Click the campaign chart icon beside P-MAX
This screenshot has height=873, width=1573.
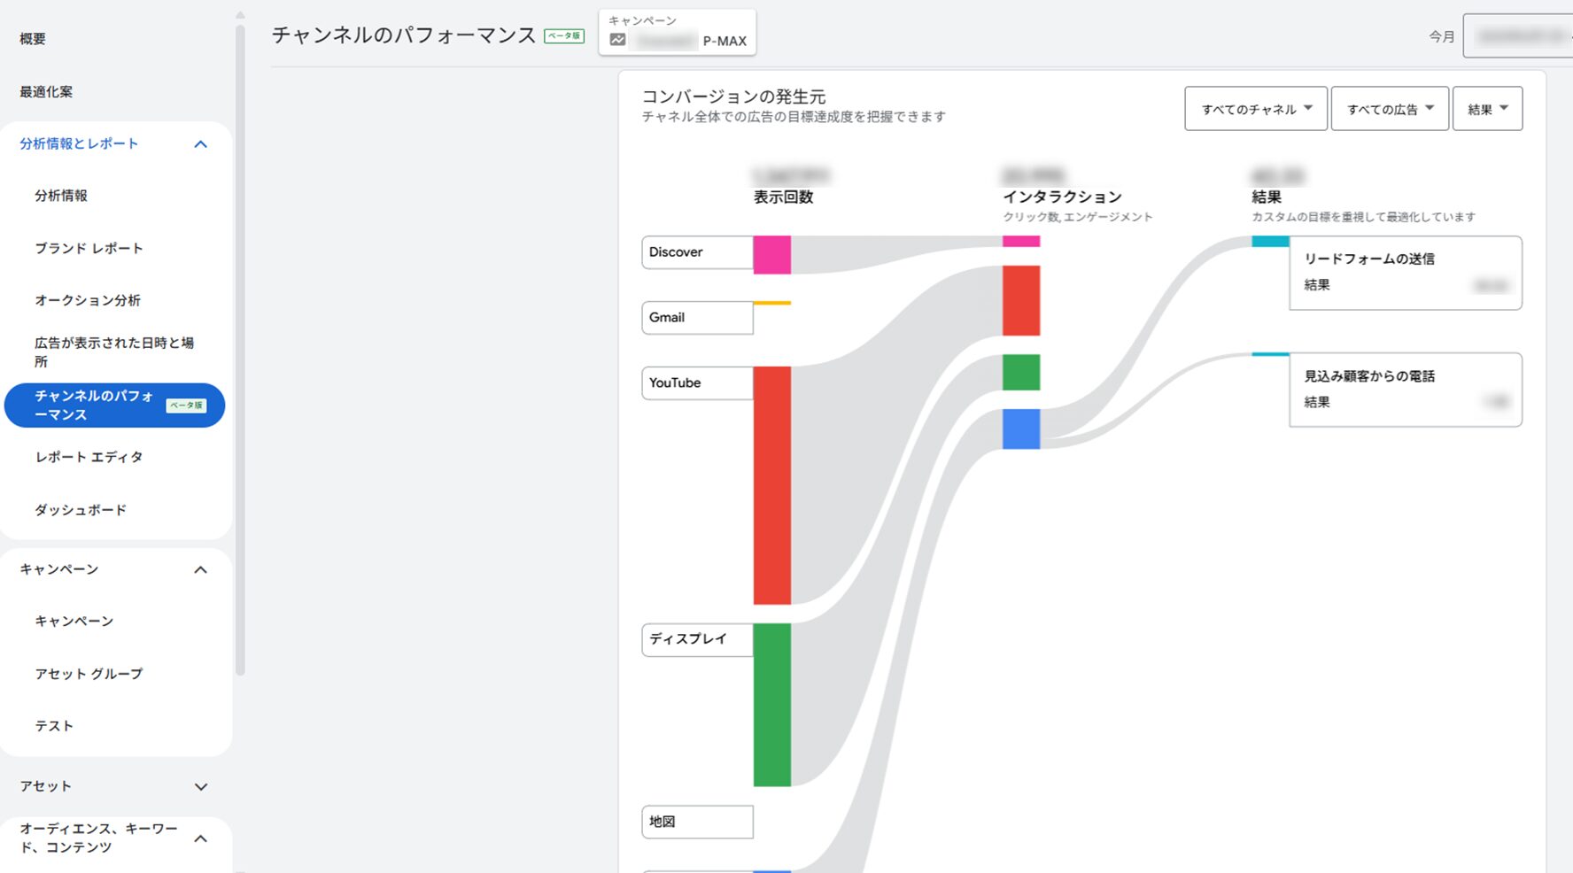617,40
